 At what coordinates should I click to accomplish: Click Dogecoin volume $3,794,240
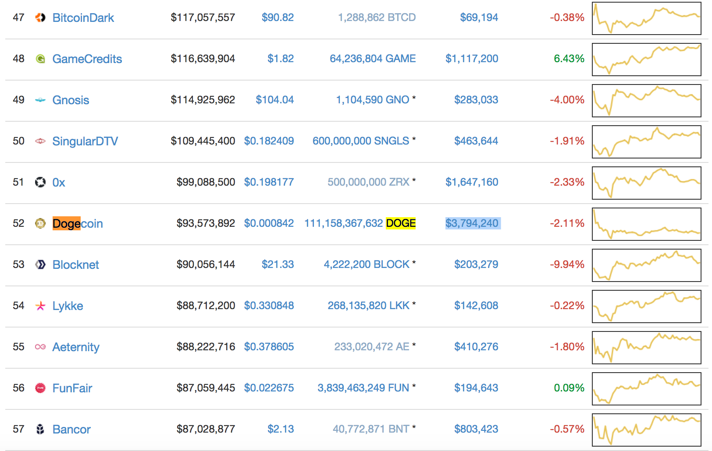pos(472,223)
